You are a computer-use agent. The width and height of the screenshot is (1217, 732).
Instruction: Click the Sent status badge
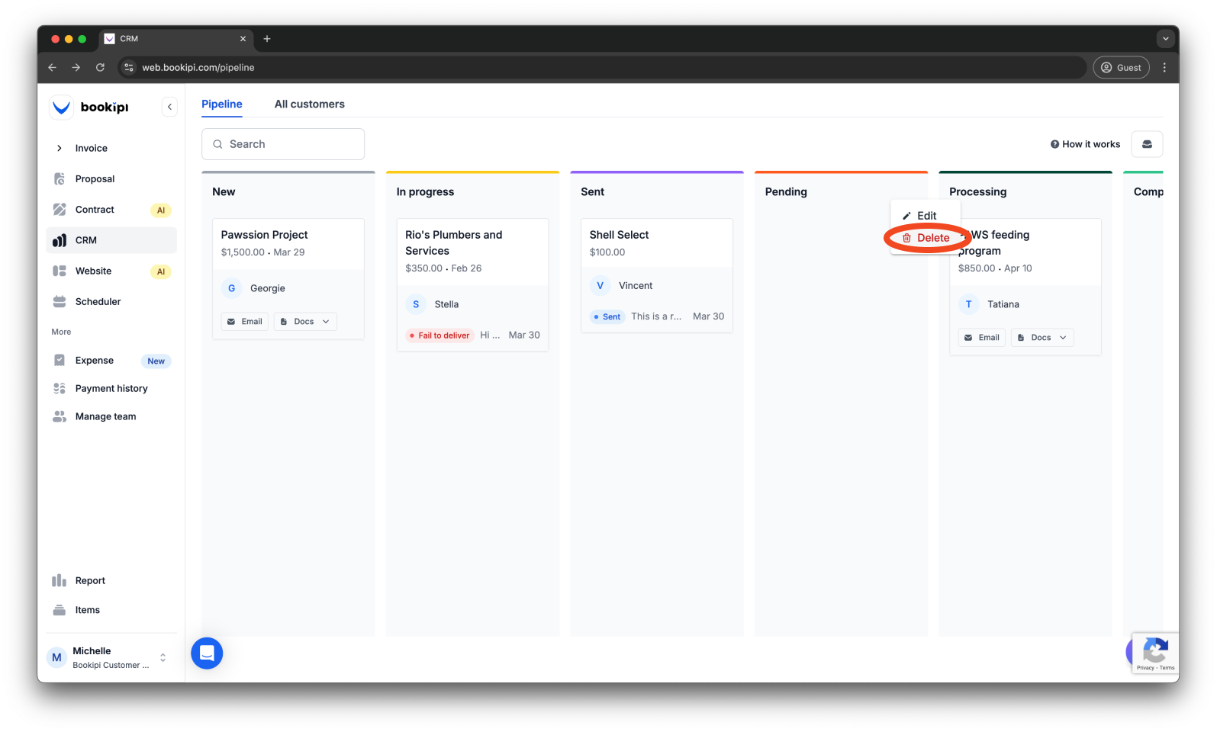point(607,316)
